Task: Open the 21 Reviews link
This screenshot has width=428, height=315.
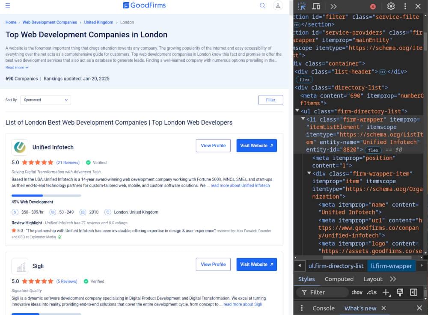Action: pyautogui.click(x=68, y=162)
